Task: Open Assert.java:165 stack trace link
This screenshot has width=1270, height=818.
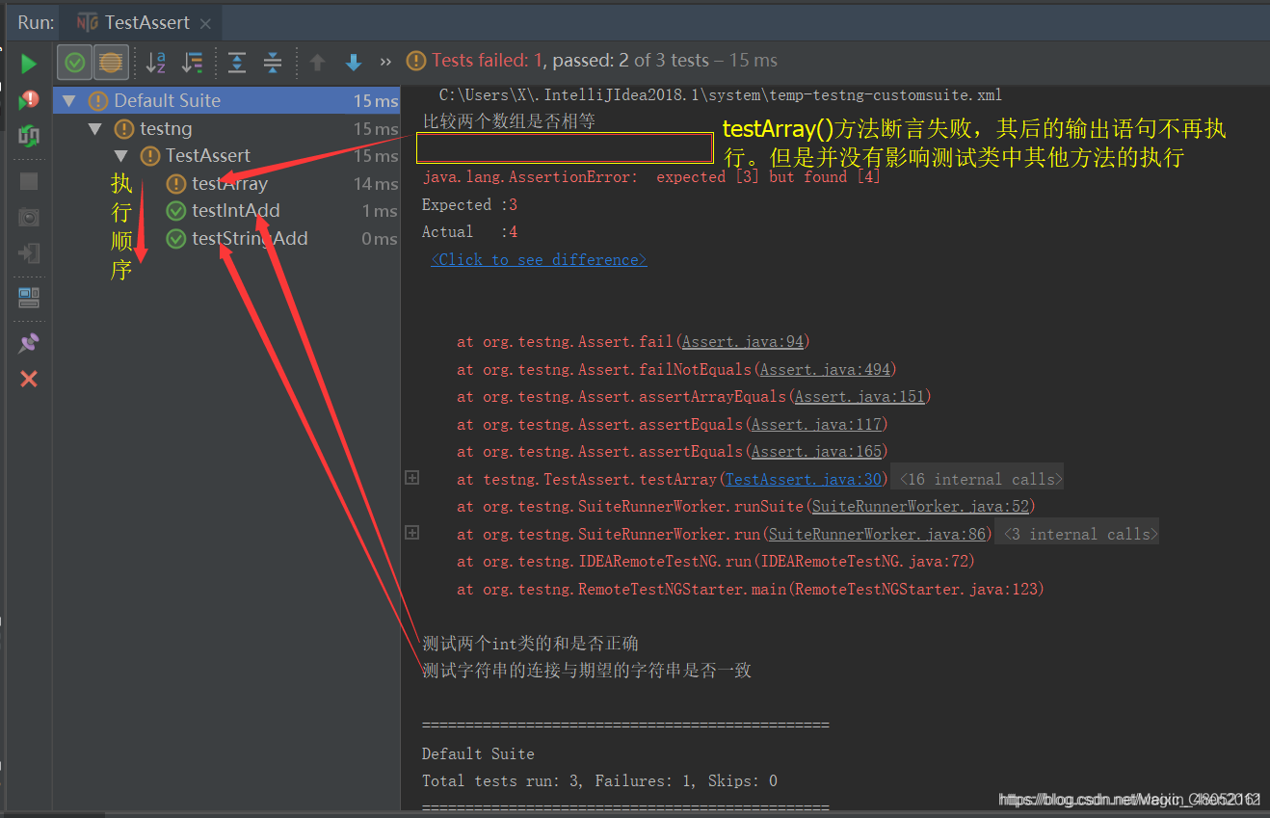Action: pyautogui.click(x=816, y=451)
